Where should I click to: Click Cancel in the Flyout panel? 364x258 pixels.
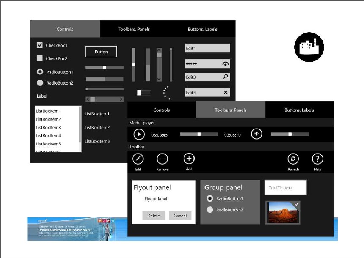180,216
